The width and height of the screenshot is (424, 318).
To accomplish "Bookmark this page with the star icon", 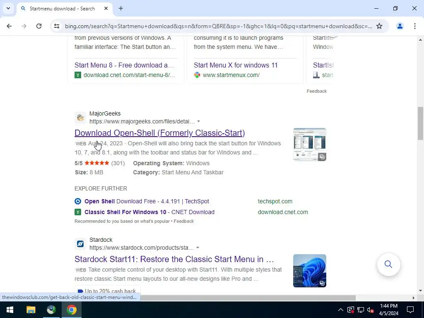I will 379,26.
